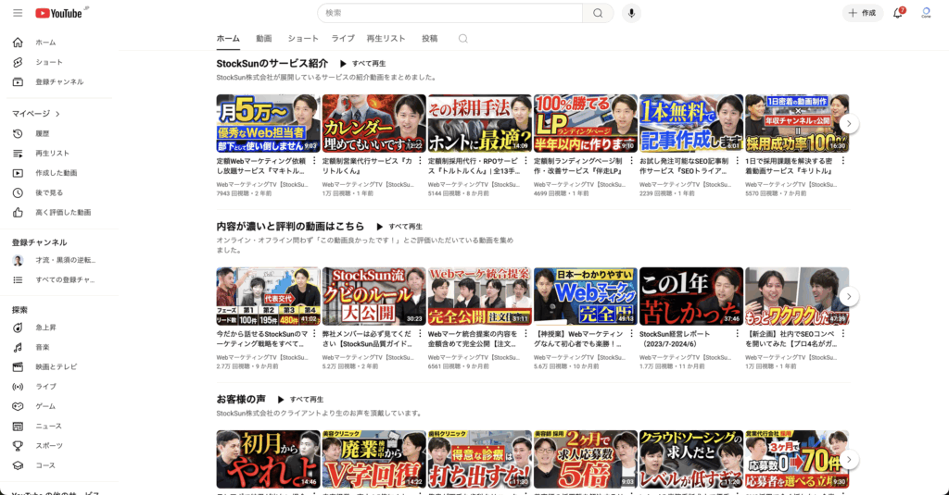Show next videos in StockSunのサービス紹介 row
This screenshot has height=495, width=949.
pos(849,123)
